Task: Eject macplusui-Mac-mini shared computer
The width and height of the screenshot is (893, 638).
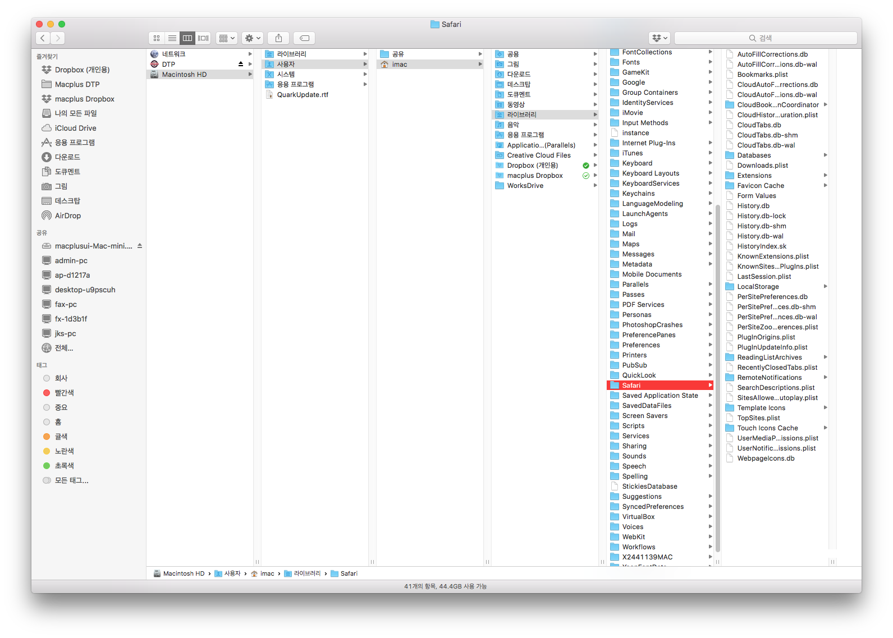Action: point(140,246)
